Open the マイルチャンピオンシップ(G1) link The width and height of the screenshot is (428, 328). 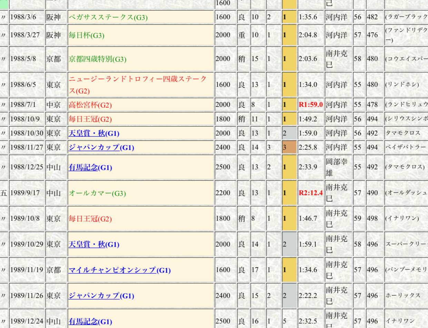coord(119,270)
